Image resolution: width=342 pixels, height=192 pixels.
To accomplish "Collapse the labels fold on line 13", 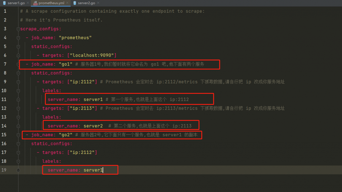I will [x=18, y=118].
